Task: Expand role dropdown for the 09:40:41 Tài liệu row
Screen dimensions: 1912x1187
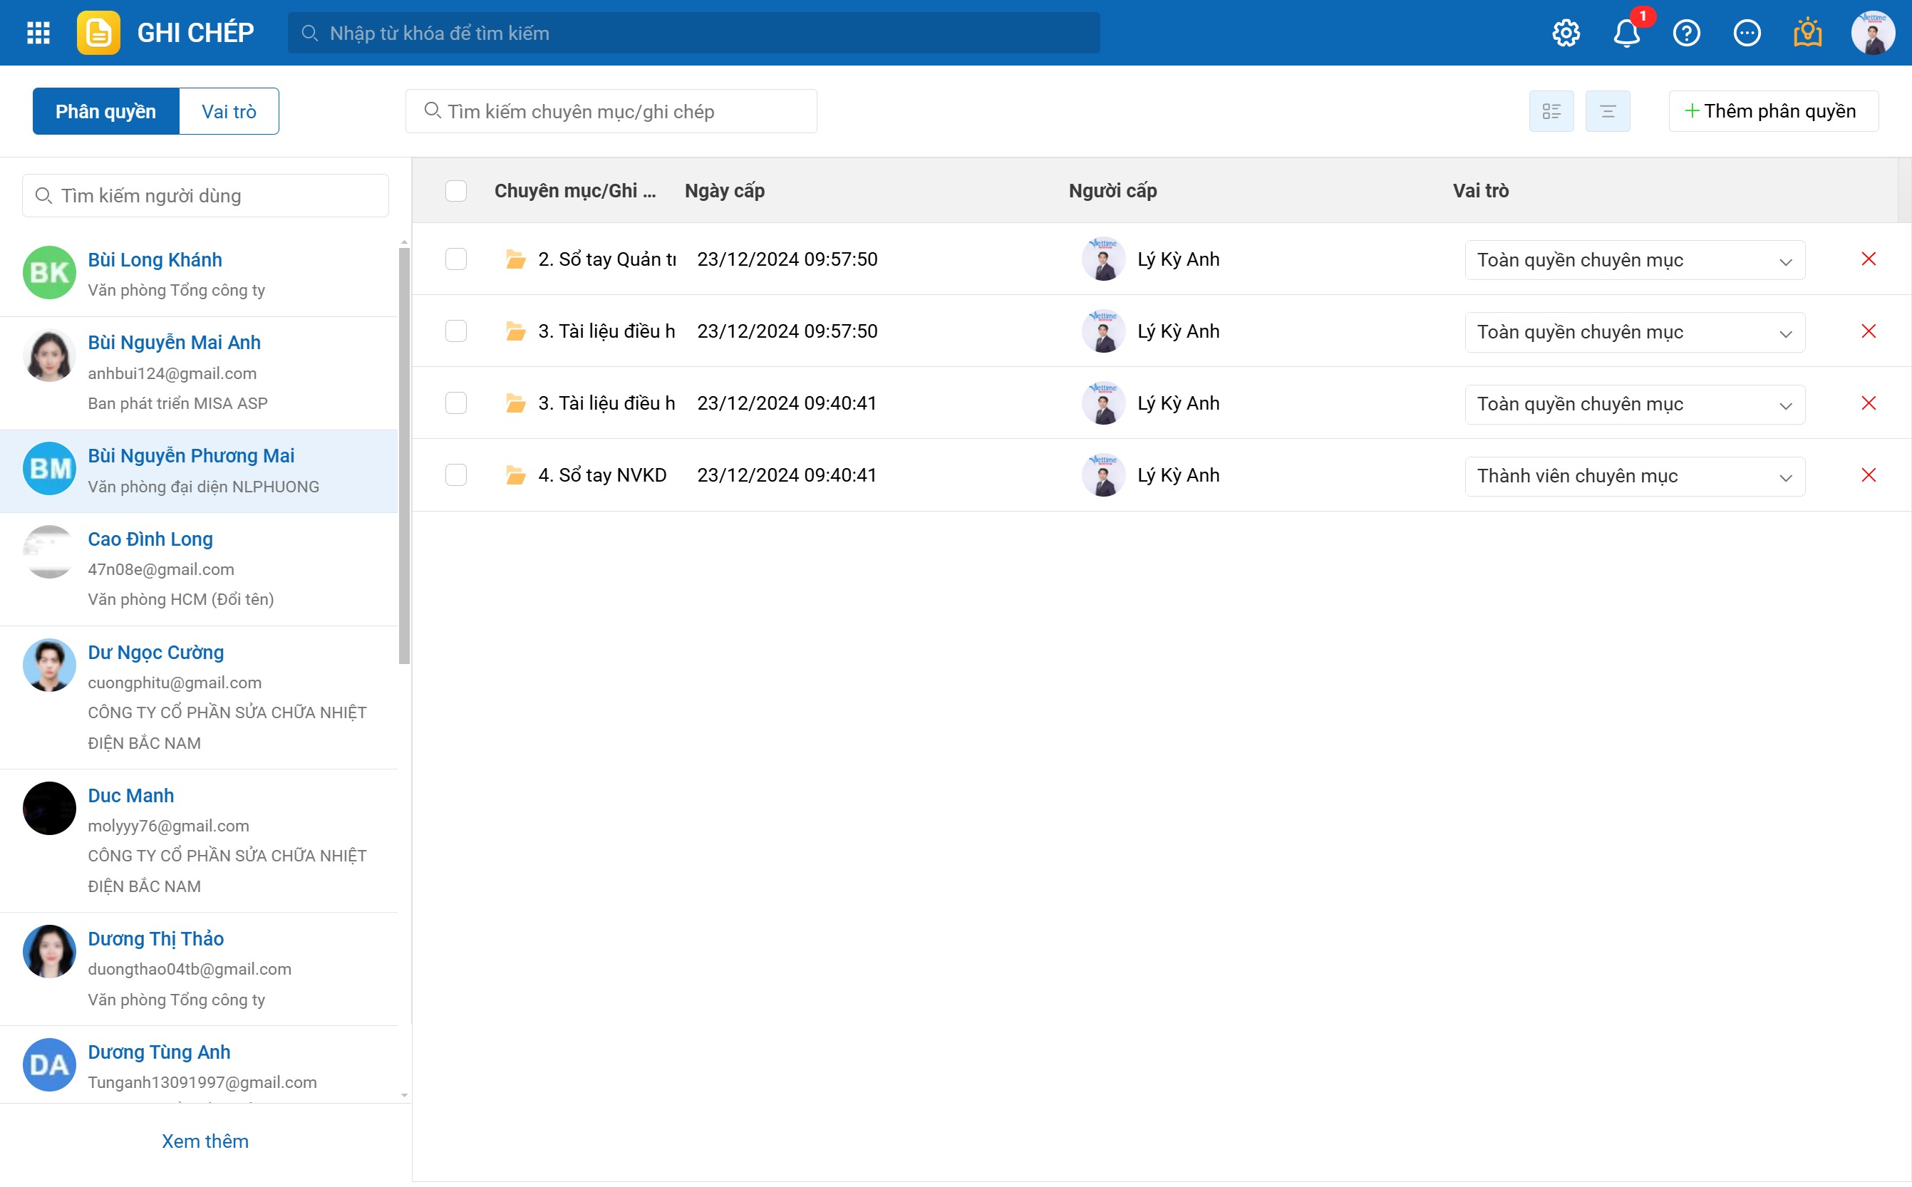Action: tap(1634, 403)
